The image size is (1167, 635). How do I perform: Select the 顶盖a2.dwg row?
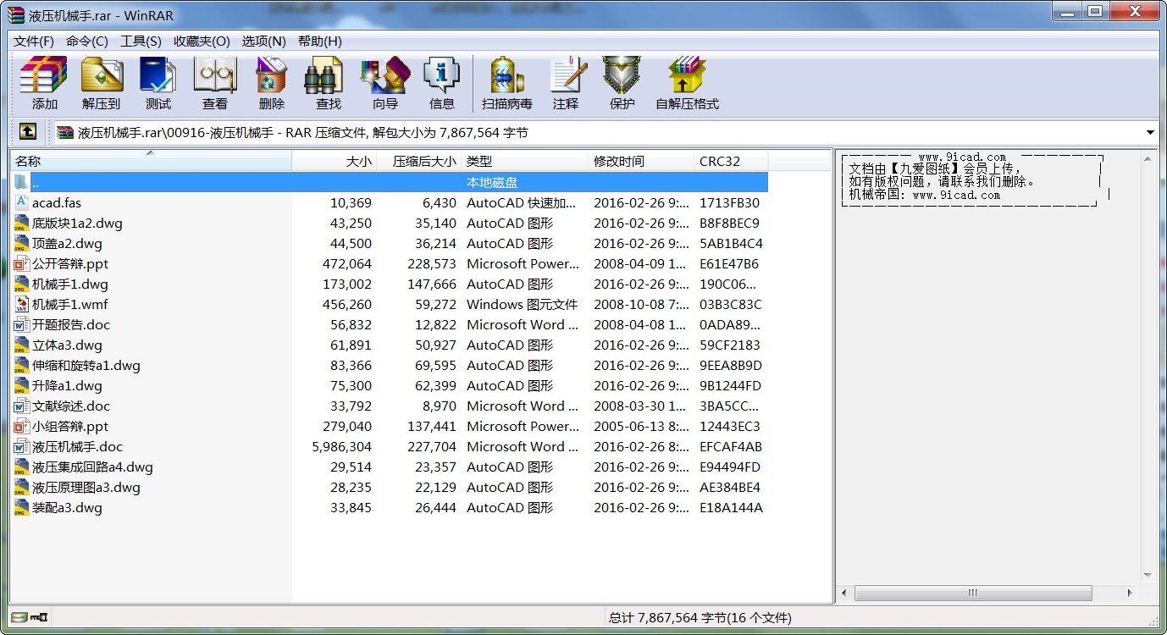pyautogui.click(x=390, y=243)
